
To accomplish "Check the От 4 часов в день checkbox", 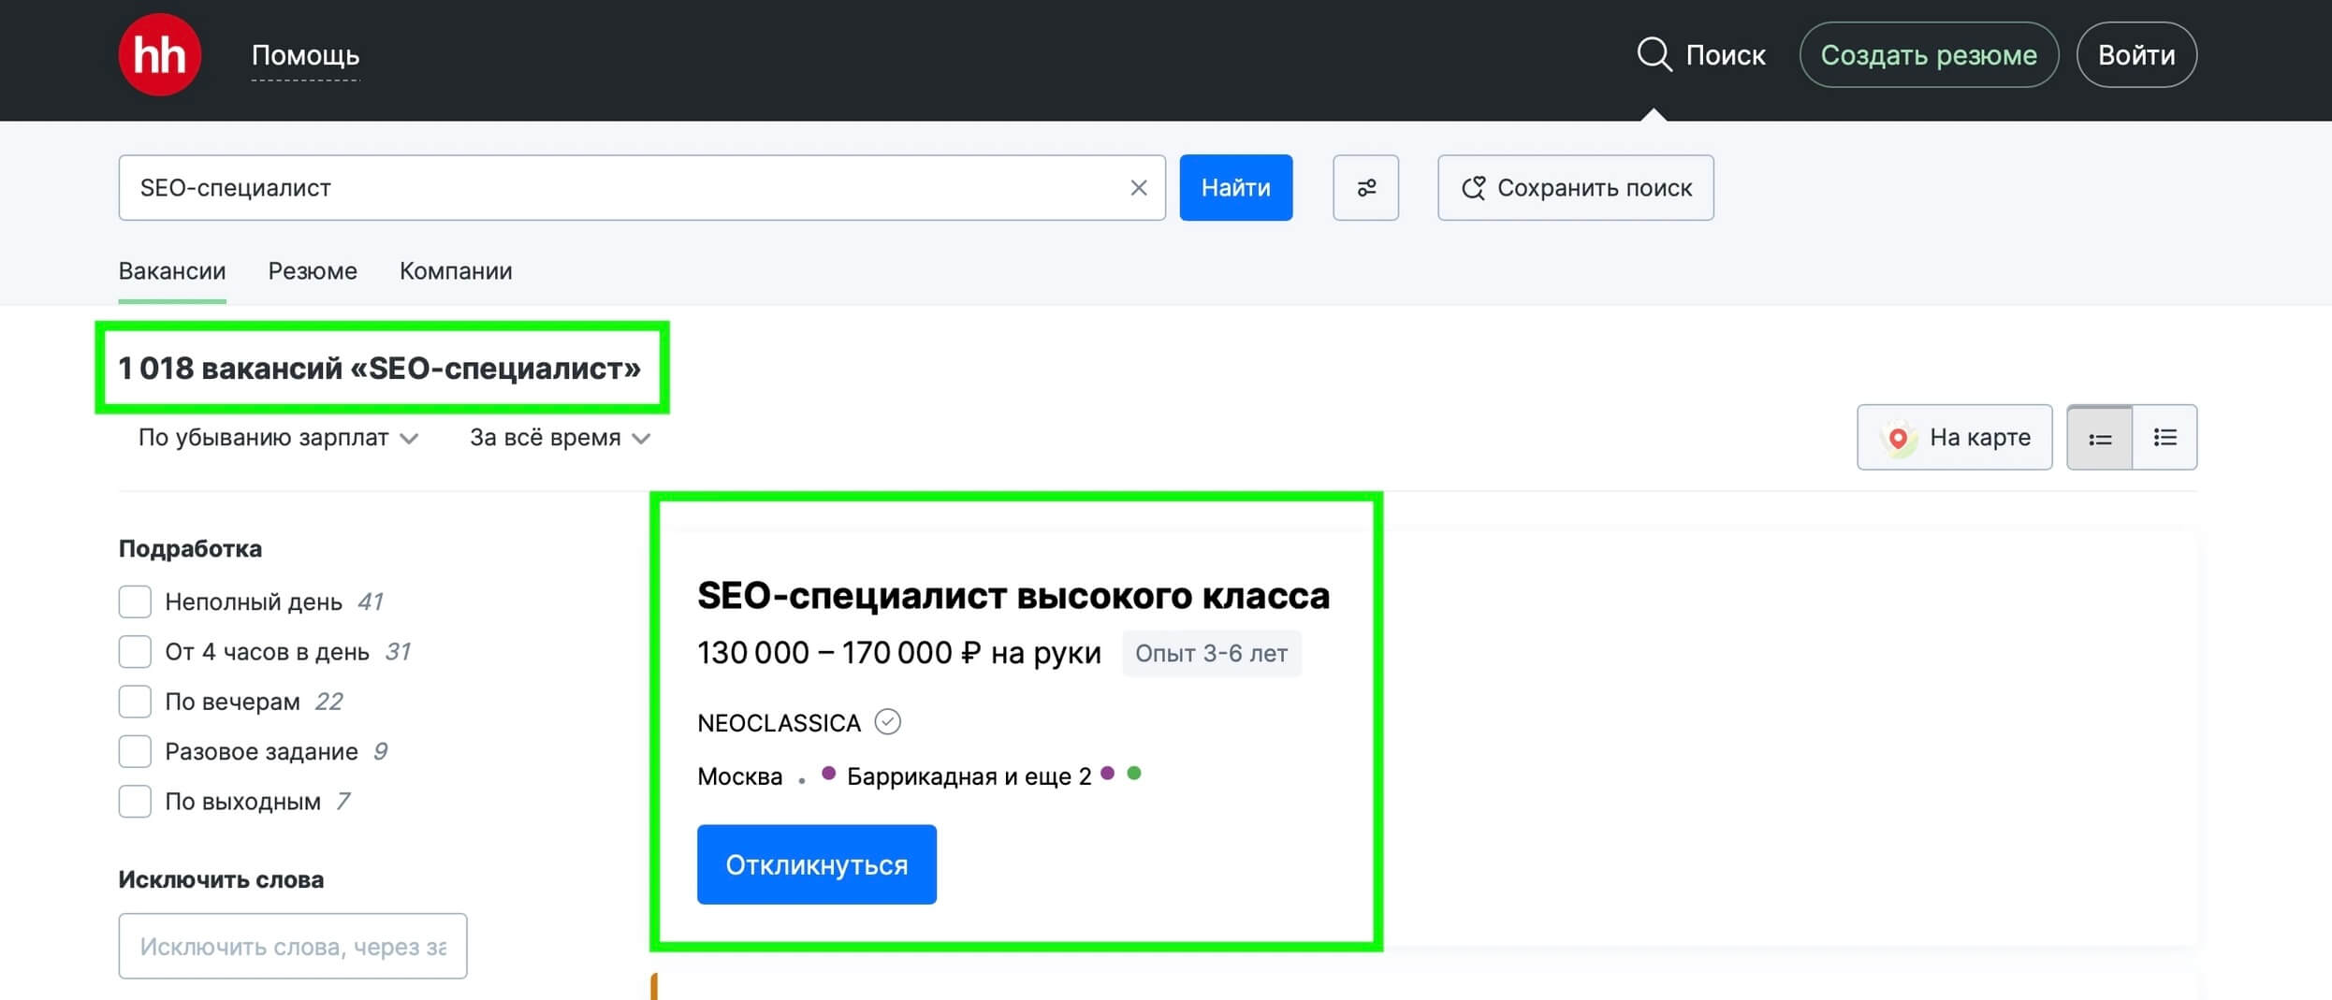I will [x=135, y=651].
